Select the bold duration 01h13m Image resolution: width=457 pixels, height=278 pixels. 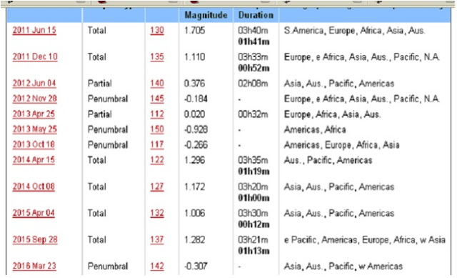tap(253, 251)
